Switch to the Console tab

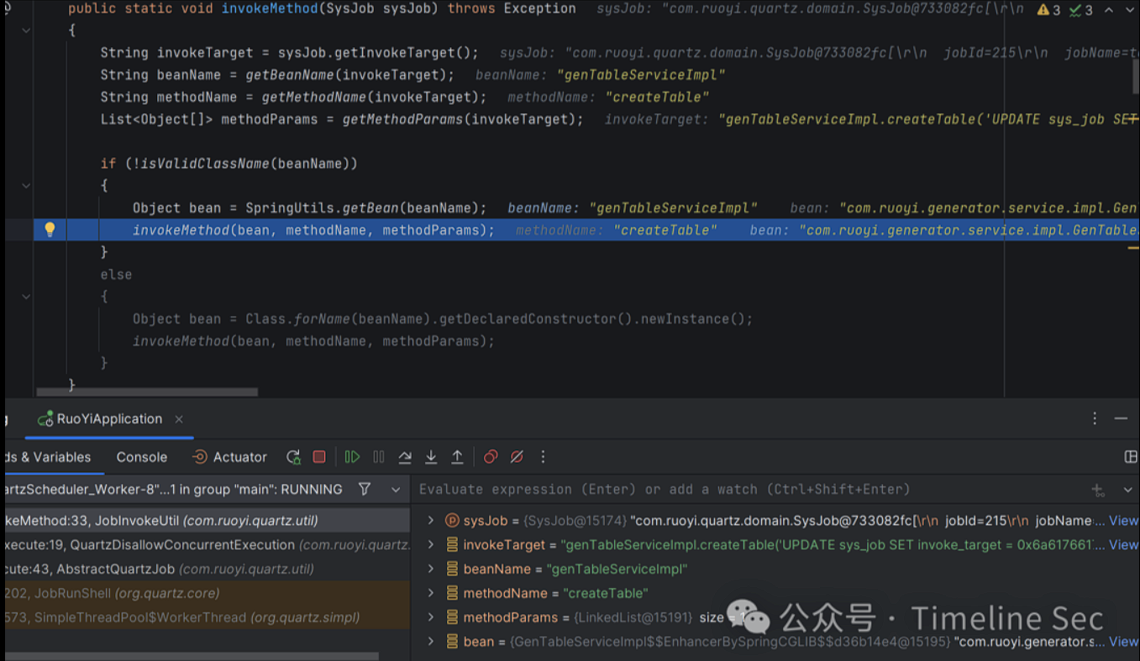tap(141, 457)
